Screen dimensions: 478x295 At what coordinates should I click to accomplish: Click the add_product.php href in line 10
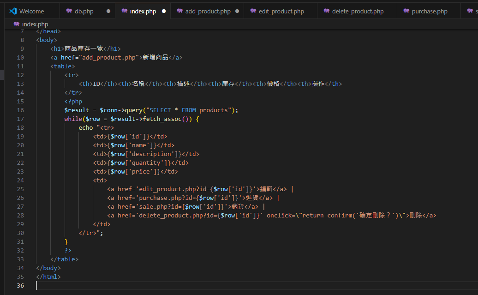point(109,58)
